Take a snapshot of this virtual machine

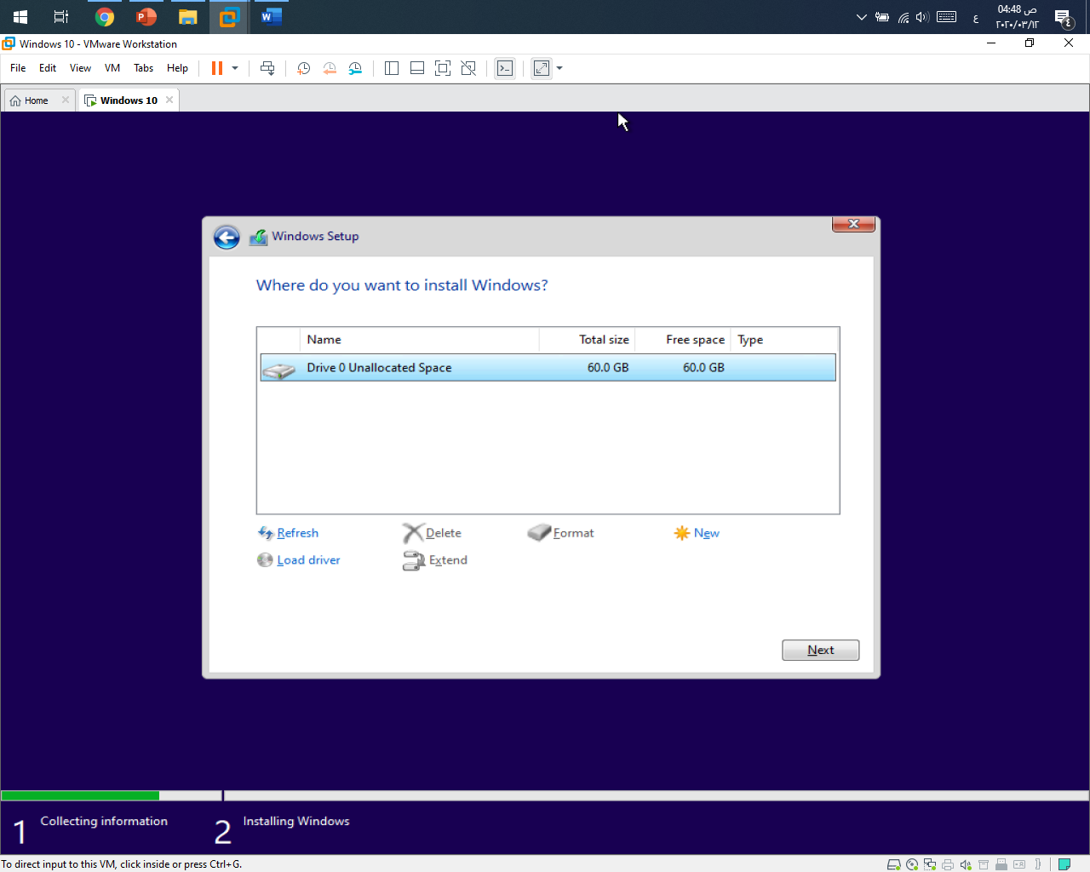coord(303,68)
